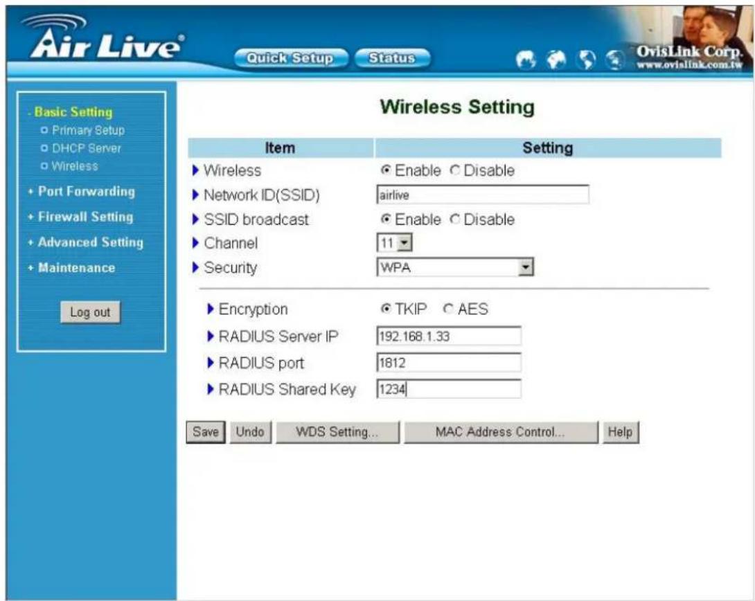Viewport: 755px width, 601px height.
Task: Click the Help button
Action: [x=620, y=431]
